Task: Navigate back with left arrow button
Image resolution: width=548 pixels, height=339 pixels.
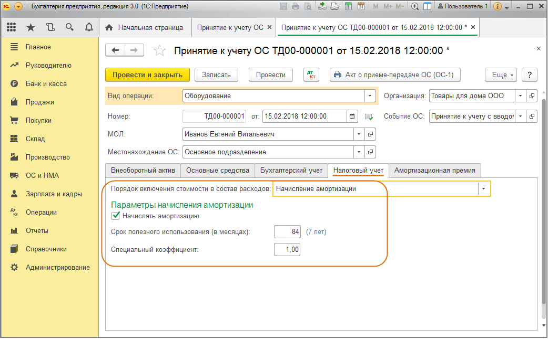Action: [115, 50]
